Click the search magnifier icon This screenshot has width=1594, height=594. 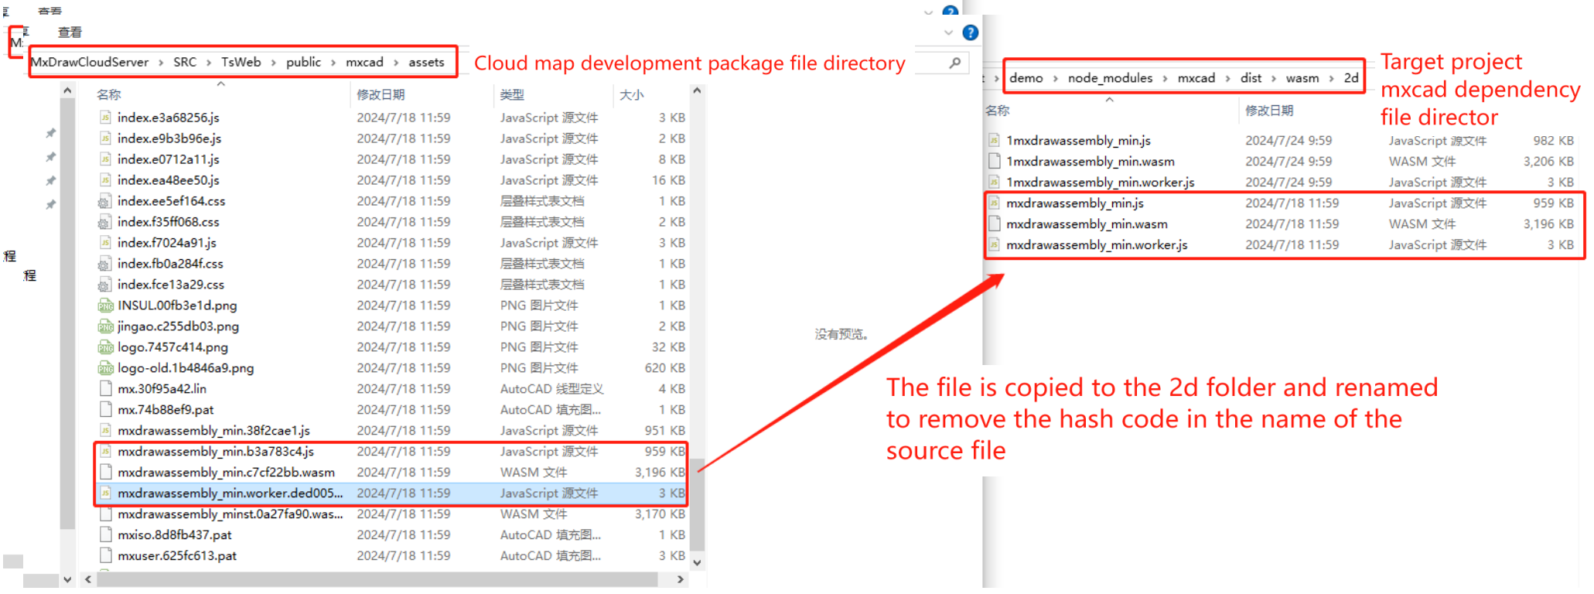click(955, 63)
